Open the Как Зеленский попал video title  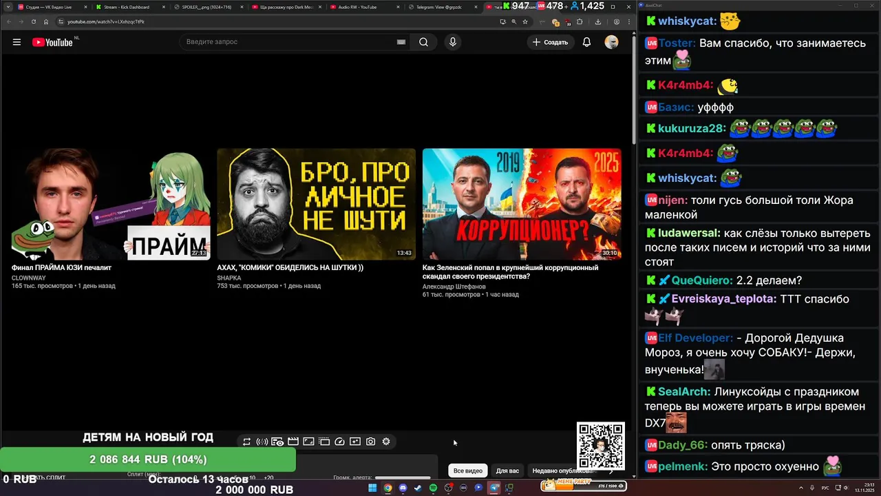[x=510, y=271]
